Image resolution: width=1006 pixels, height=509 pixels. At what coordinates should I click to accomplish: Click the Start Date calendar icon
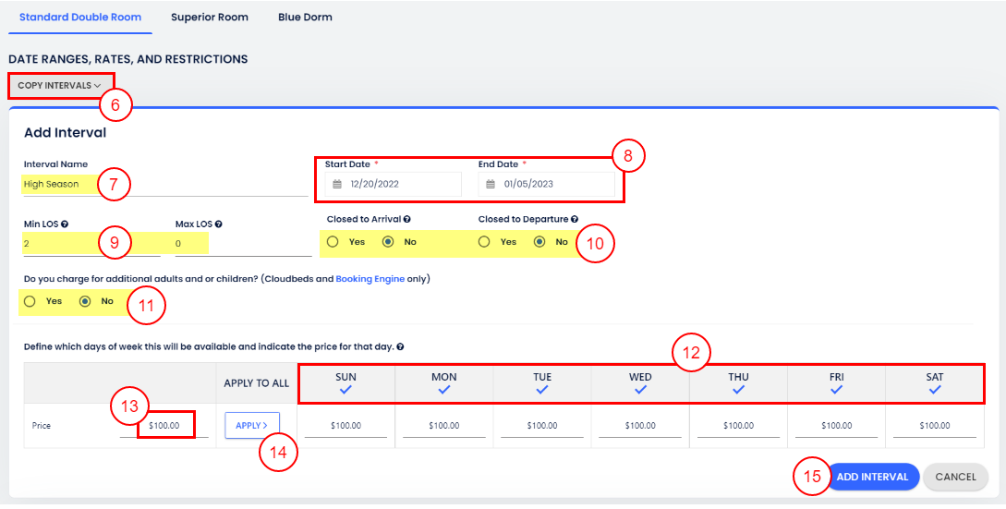pyautogui.click(x=336, y=184)
